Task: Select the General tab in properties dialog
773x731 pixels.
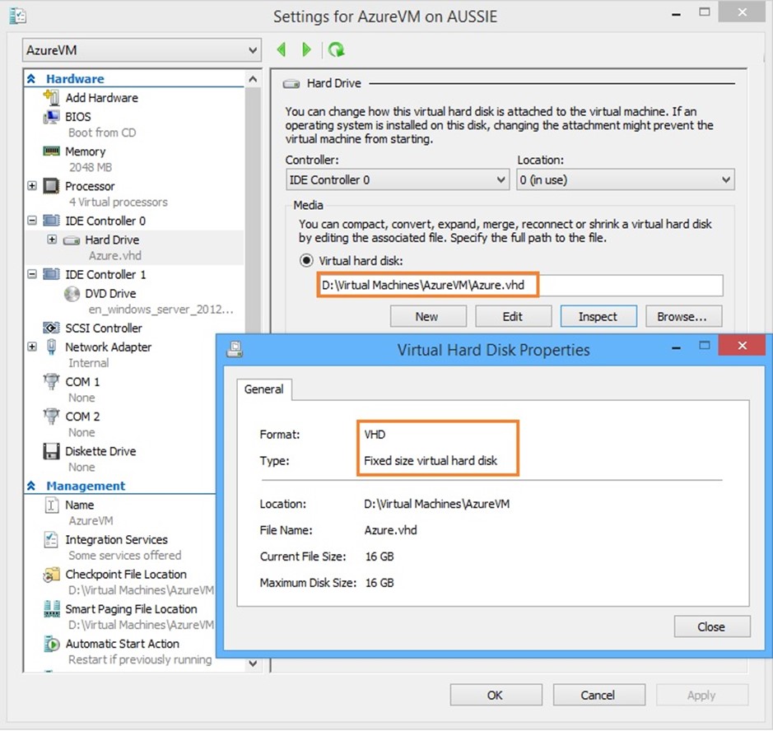Action: pos(263,389)
